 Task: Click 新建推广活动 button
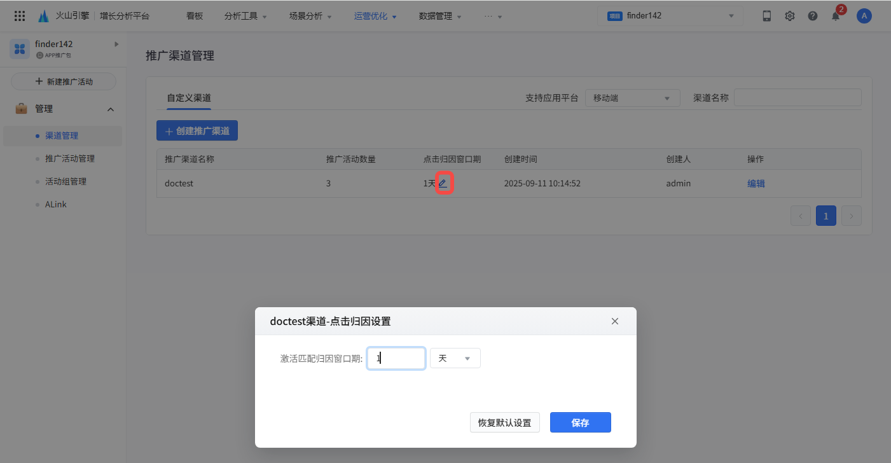[x=64, y=81]
